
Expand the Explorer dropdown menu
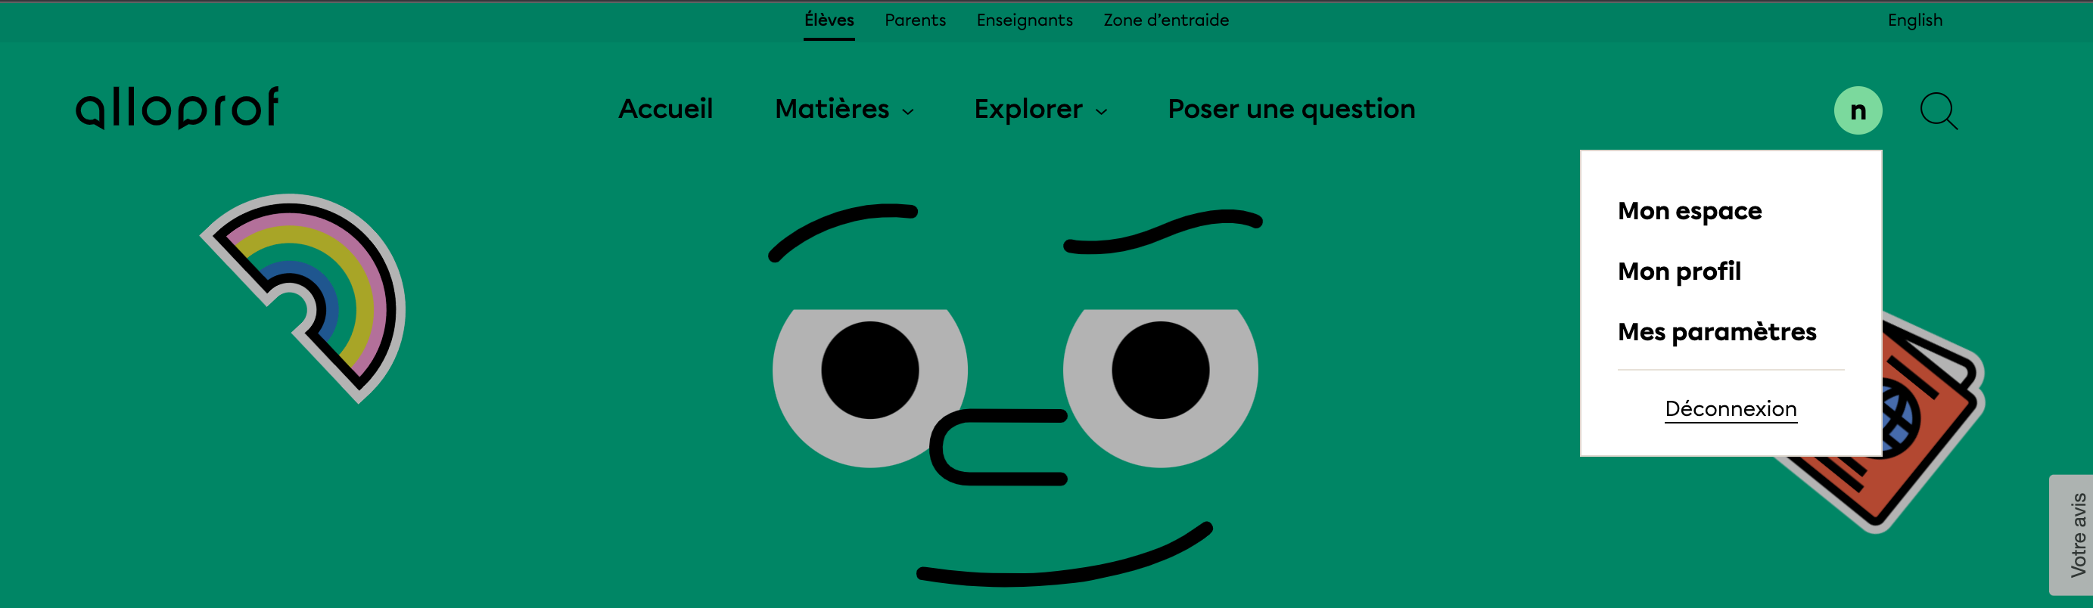[x=1040, y=110]
